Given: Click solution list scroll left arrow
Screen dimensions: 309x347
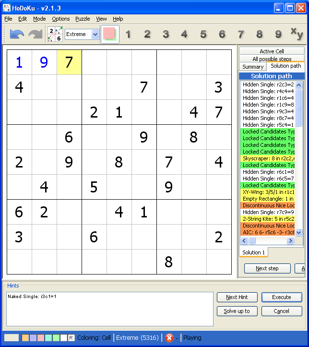Looking at the screenshot, I should click(244, 240).
